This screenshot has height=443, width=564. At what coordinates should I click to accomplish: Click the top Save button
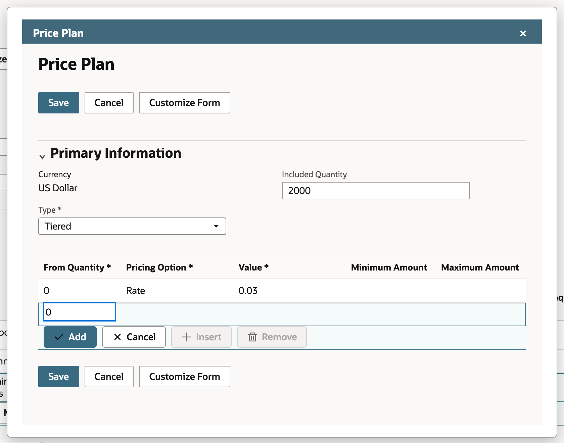pos(59,103)
